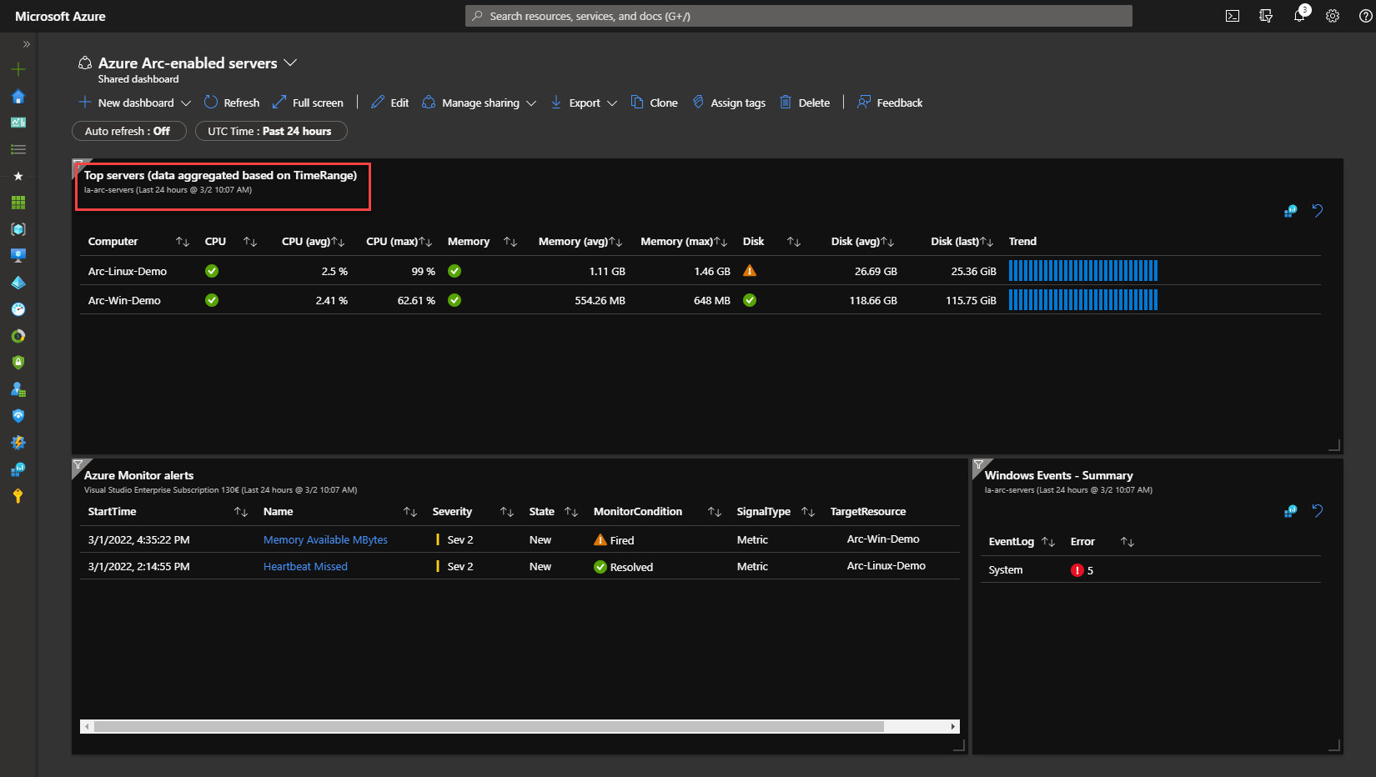Open portal settings gear

(1333, 16)
